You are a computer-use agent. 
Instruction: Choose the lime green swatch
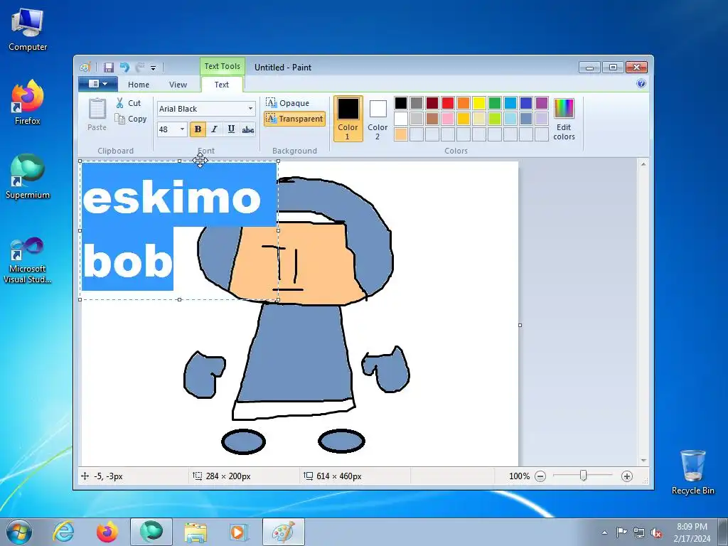(x=495, y=119)
